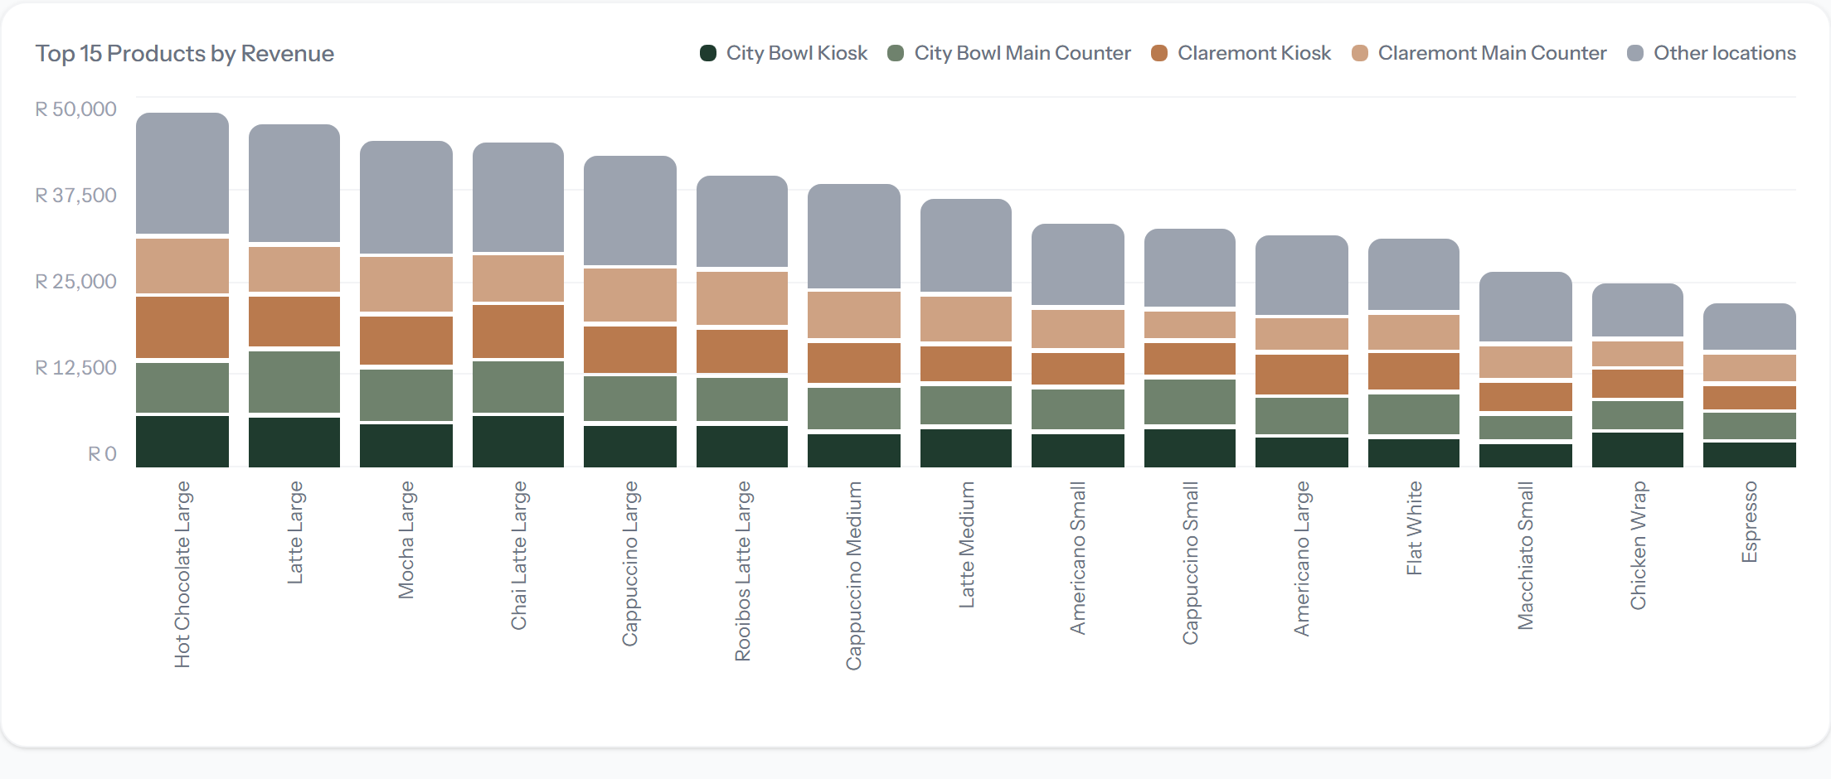Click the Latte Large axis label
This screenshot has height=779, width=1831.
[294, 533]
